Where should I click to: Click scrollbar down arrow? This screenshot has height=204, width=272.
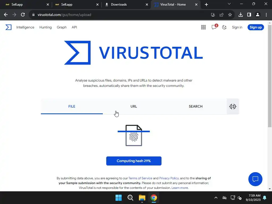tap(270, 189)
